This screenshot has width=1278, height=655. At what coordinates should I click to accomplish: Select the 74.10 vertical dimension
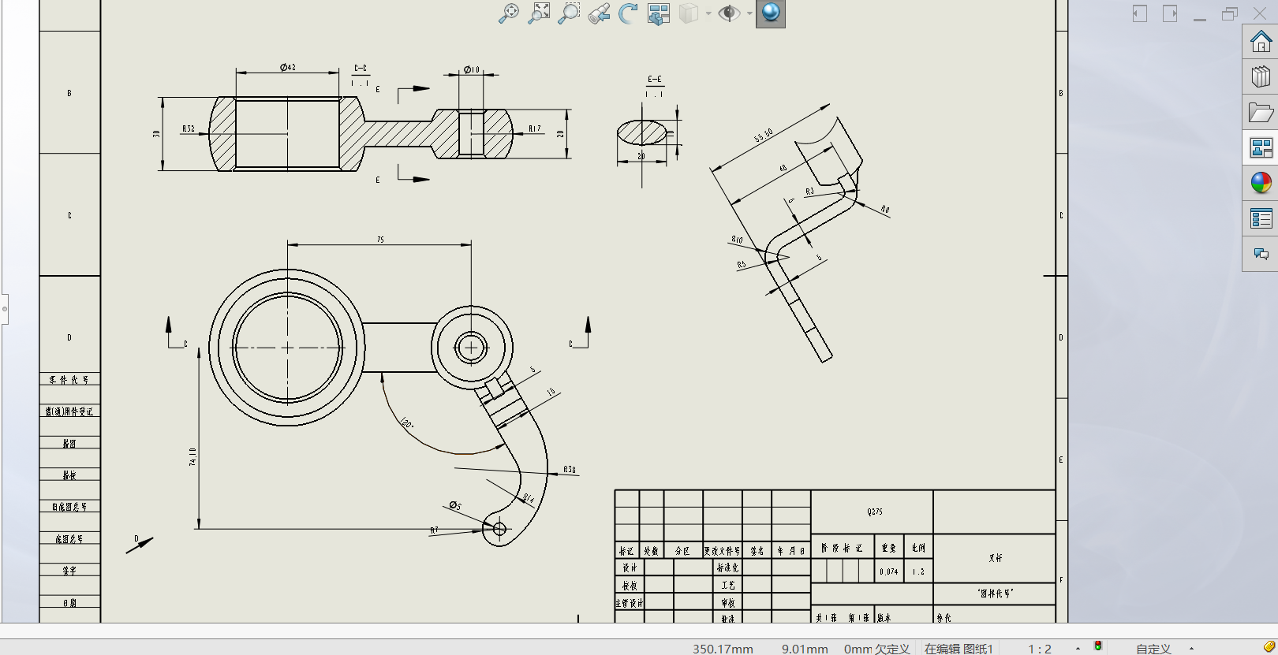[192, 457]
